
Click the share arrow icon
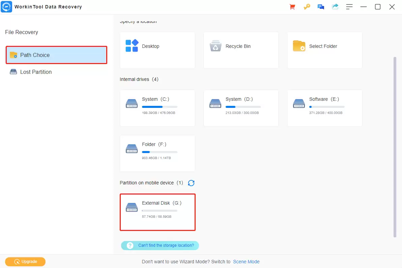coord(335,7)
